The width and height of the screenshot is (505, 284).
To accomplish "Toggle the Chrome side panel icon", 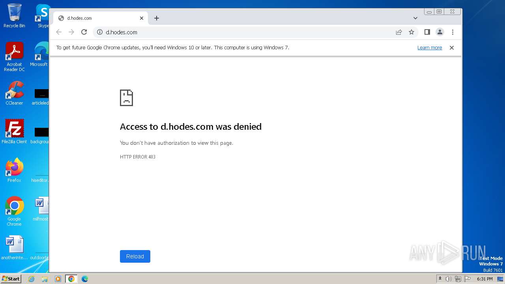I will click(x=427, y=32).
